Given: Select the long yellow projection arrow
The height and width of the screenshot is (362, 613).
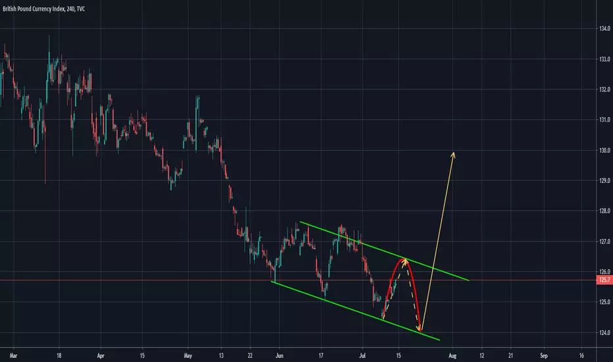Looking at the screenshot, I should tap(437, 242).
